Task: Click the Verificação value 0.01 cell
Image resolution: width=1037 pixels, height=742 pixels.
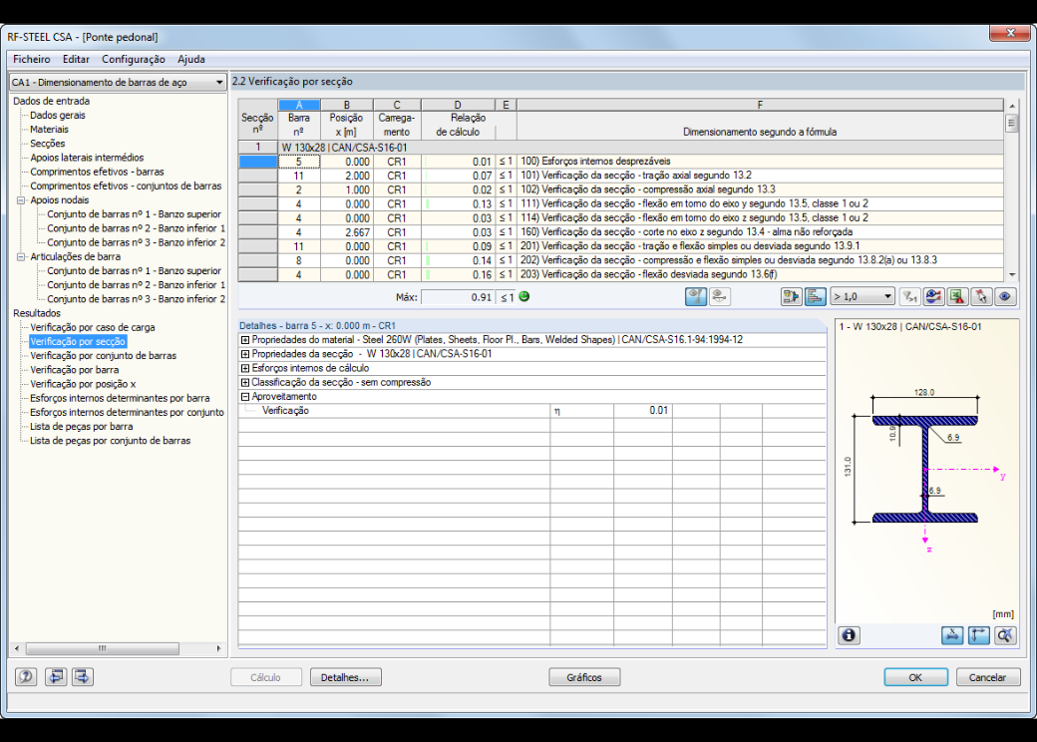Action: click(643, 411)
